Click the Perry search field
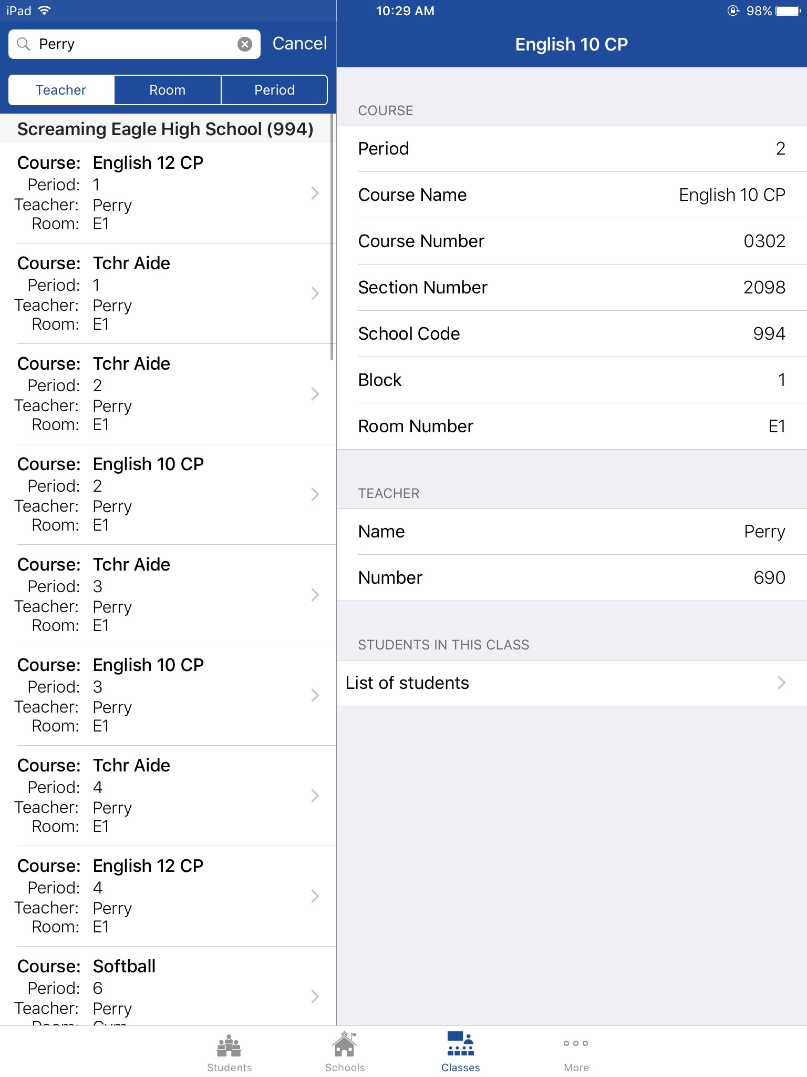The image size is (807, 1077). (x=134, y=44)
